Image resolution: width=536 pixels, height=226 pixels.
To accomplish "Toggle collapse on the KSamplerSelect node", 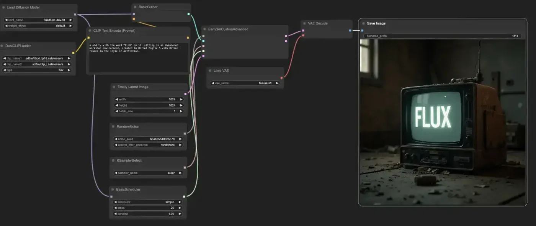I will 113,160.
